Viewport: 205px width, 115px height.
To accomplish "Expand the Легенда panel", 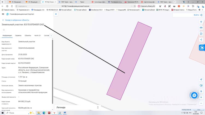I will click(x=78, y=107).
